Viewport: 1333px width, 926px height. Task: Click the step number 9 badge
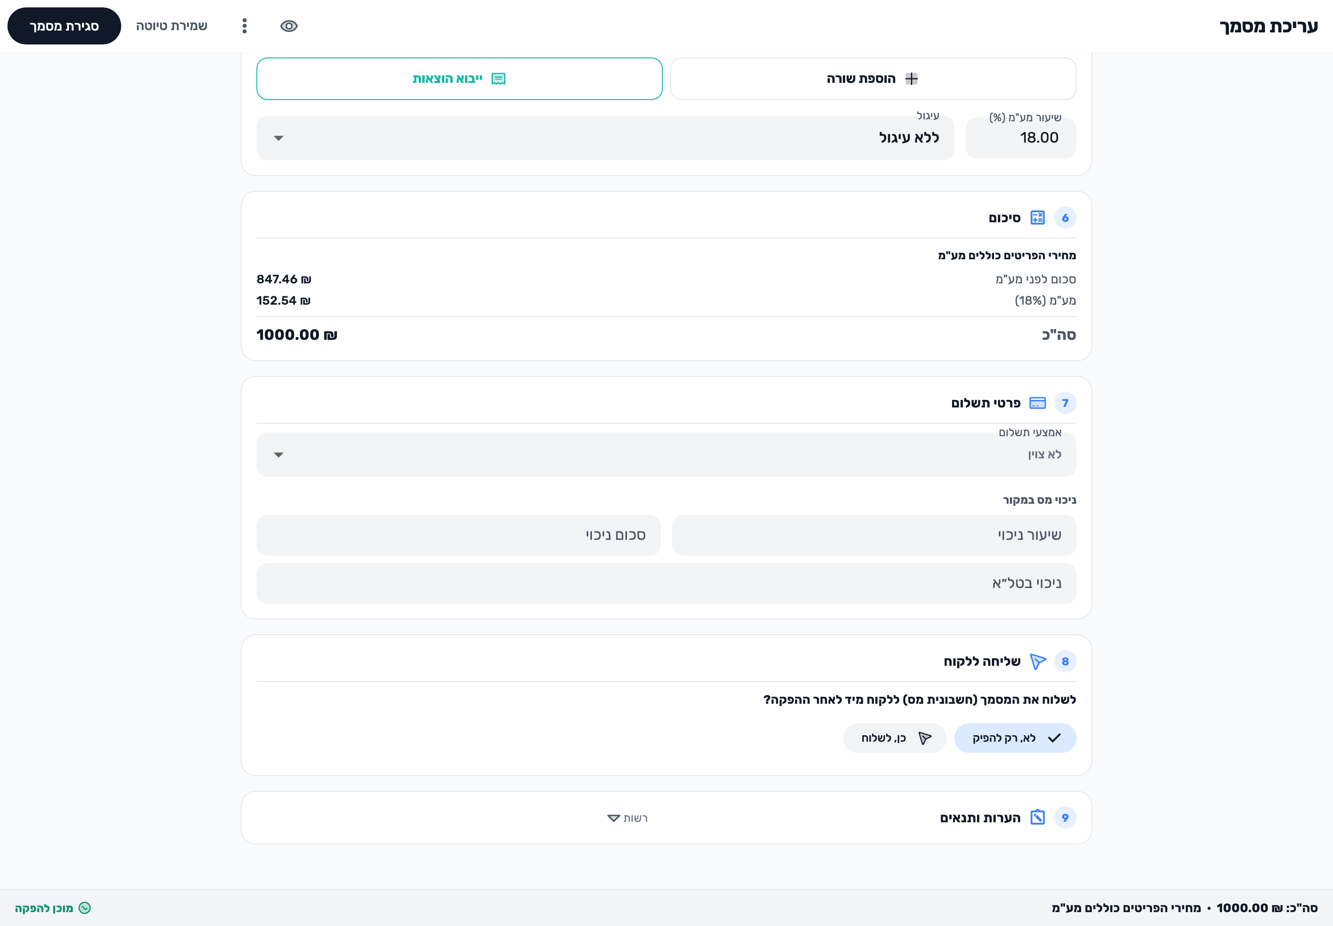pyautogui.click(x=1065, y=818)
